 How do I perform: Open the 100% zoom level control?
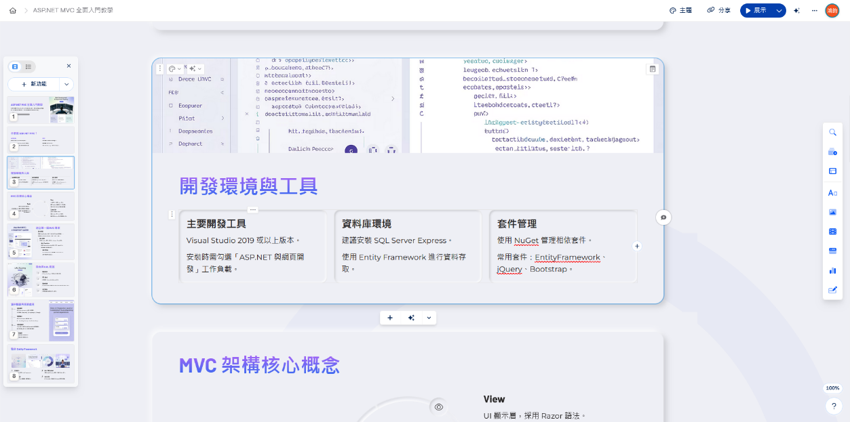click(832, 388)
